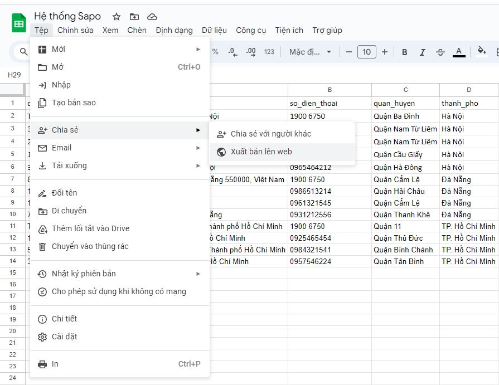
Task: Choose Nhập import option
Action: [120, 85]
